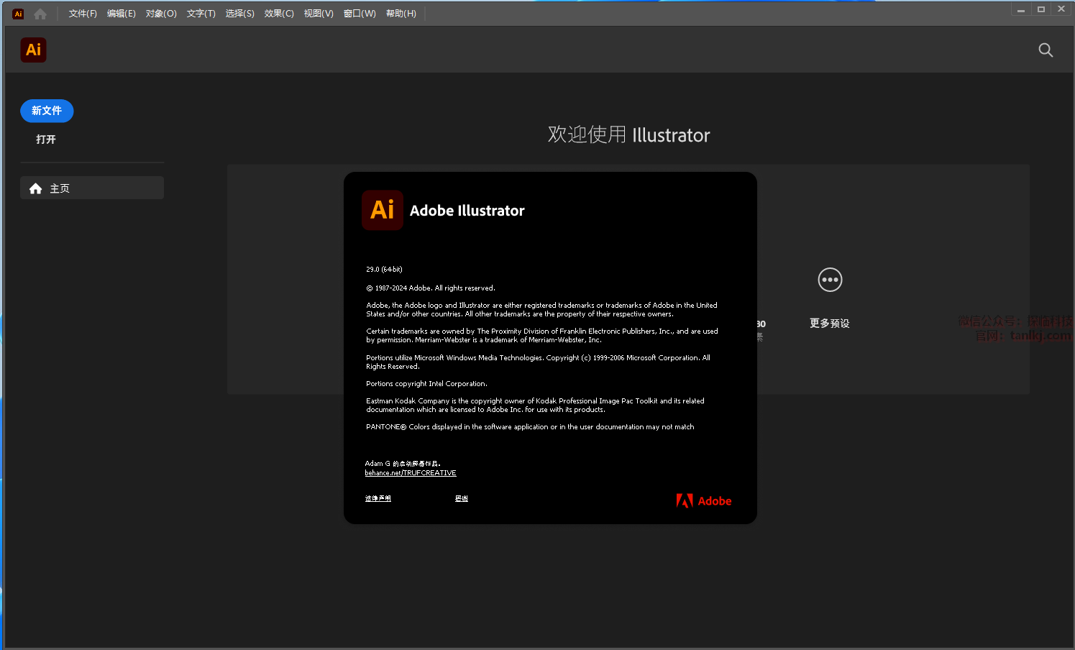
Task: Open the 帮助(H) menu
Action: tap(401, 14)
